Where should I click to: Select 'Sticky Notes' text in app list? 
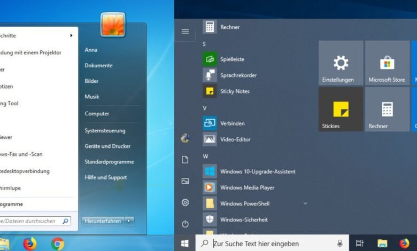tap(235, 91)
